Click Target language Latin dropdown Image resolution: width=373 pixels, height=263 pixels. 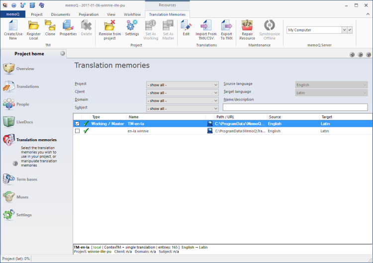pyautogui.click(x=331, y=93)
